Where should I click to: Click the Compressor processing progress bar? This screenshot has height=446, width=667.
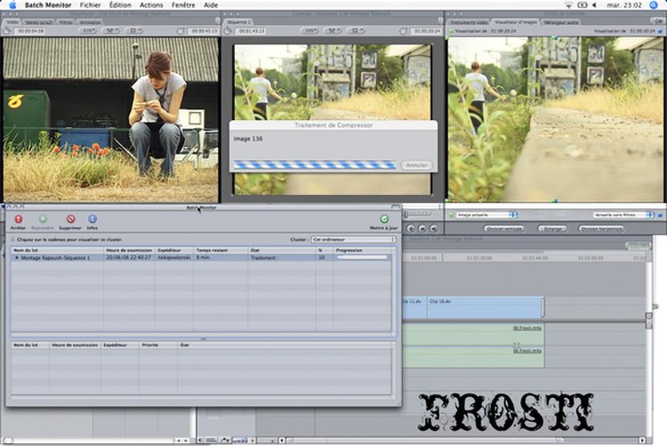[x=314, y=165]
